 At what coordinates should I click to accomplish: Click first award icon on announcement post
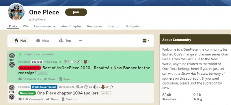coord(65,62)
